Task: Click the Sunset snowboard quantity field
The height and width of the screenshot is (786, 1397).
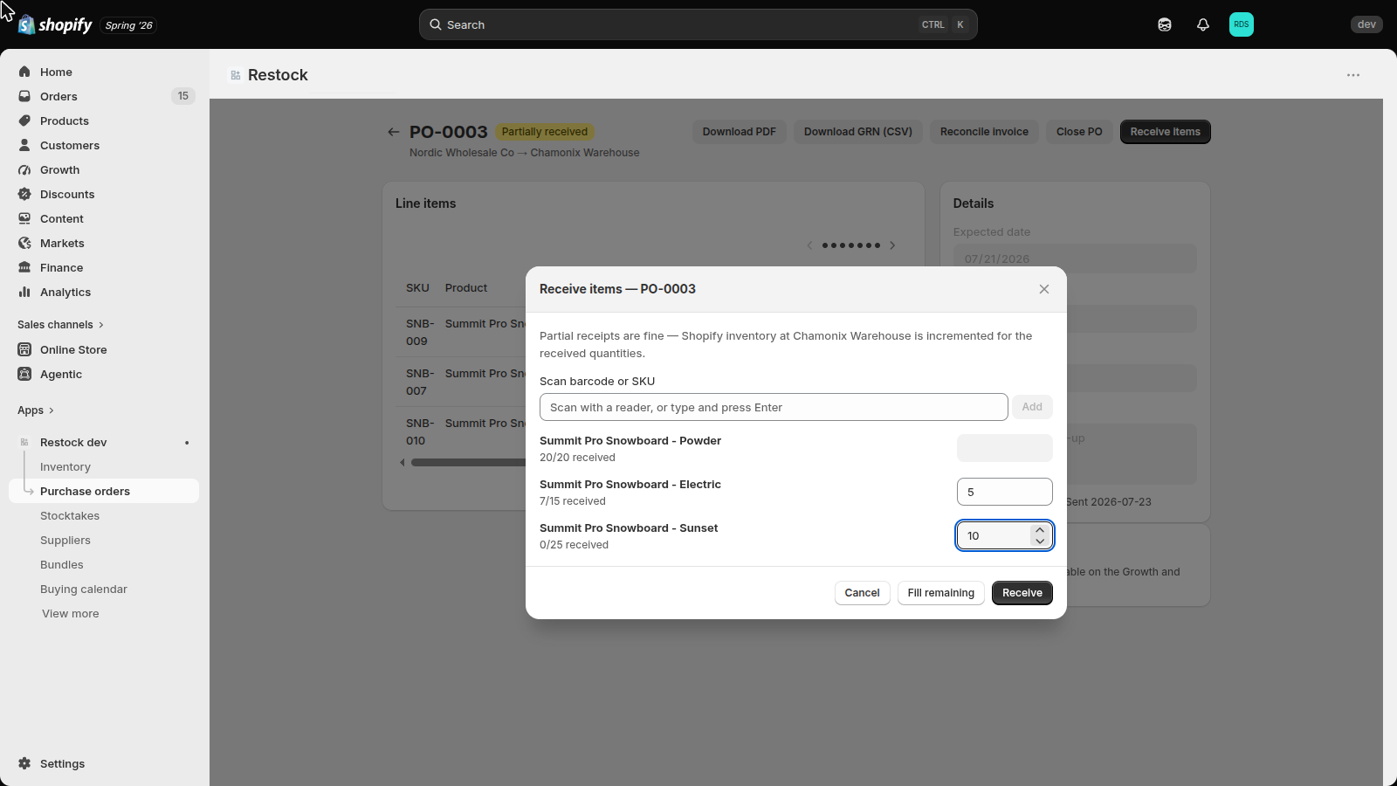Action: coord(1005,535)
